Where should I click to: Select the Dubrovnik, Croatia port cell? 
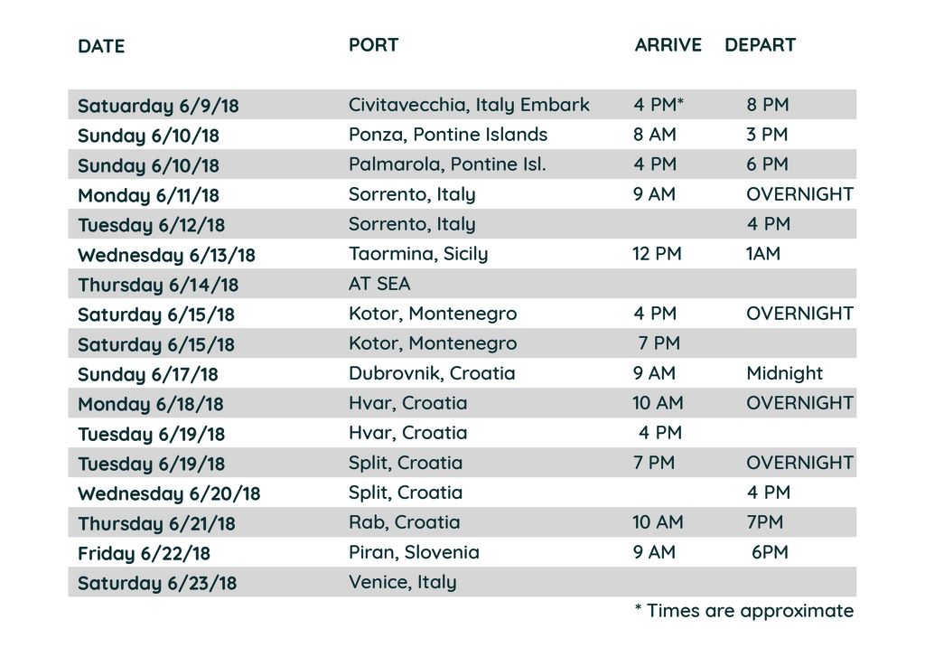coord(432,373)
